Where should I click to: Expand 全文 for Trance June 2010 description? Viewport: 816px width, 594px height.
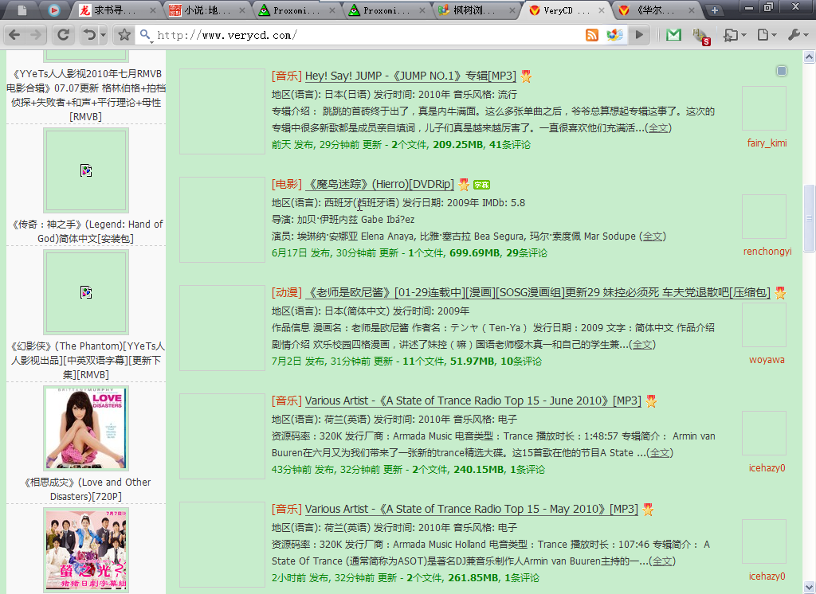click(x=660, y=452)
